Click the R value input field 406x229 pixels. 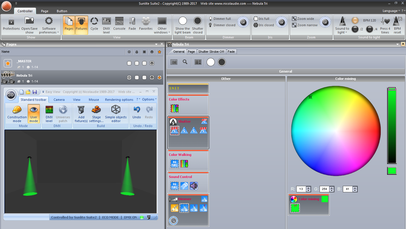[x=301, y=189]
